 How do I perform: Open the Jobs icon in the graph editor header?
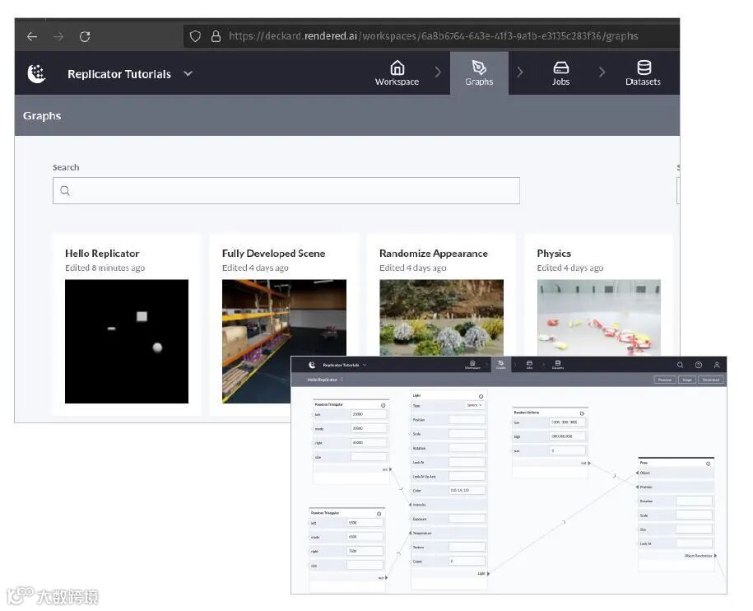pos(529,365)
